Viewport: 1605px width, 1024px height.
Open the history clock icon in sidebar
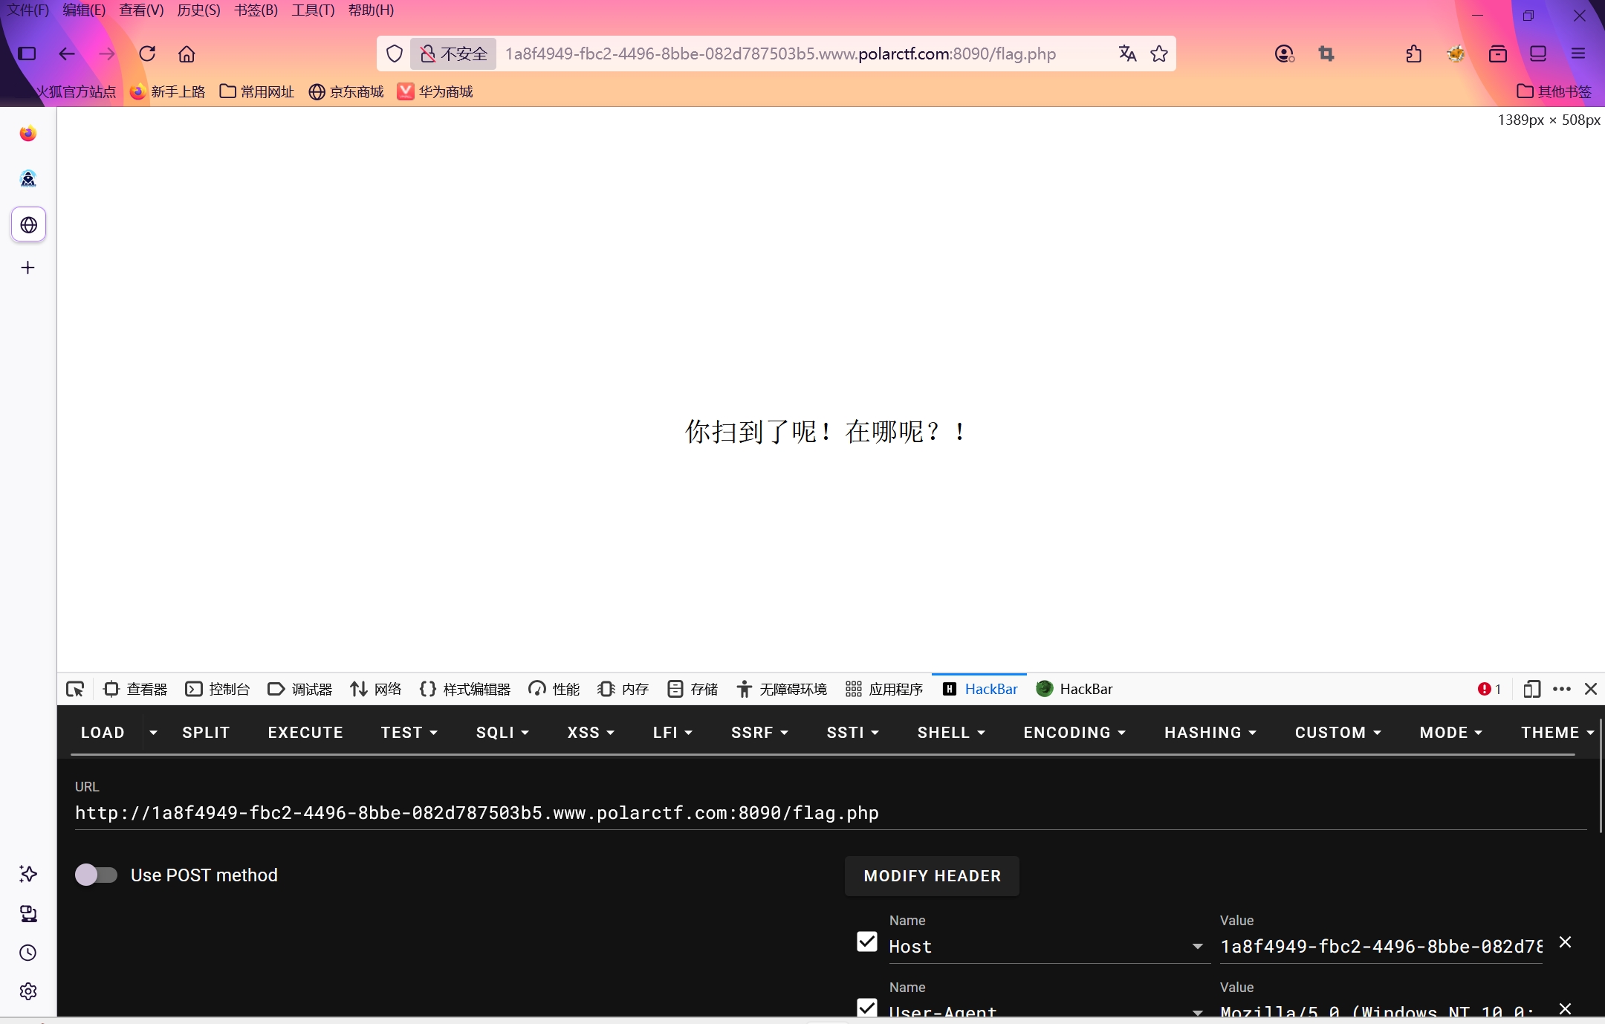point(27,953)
